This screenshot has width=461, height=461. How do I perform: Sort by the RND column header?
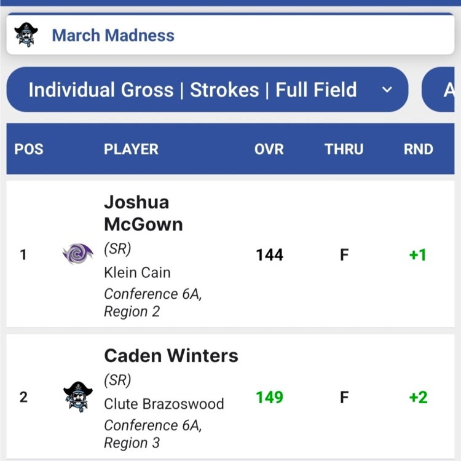[418, 149]
